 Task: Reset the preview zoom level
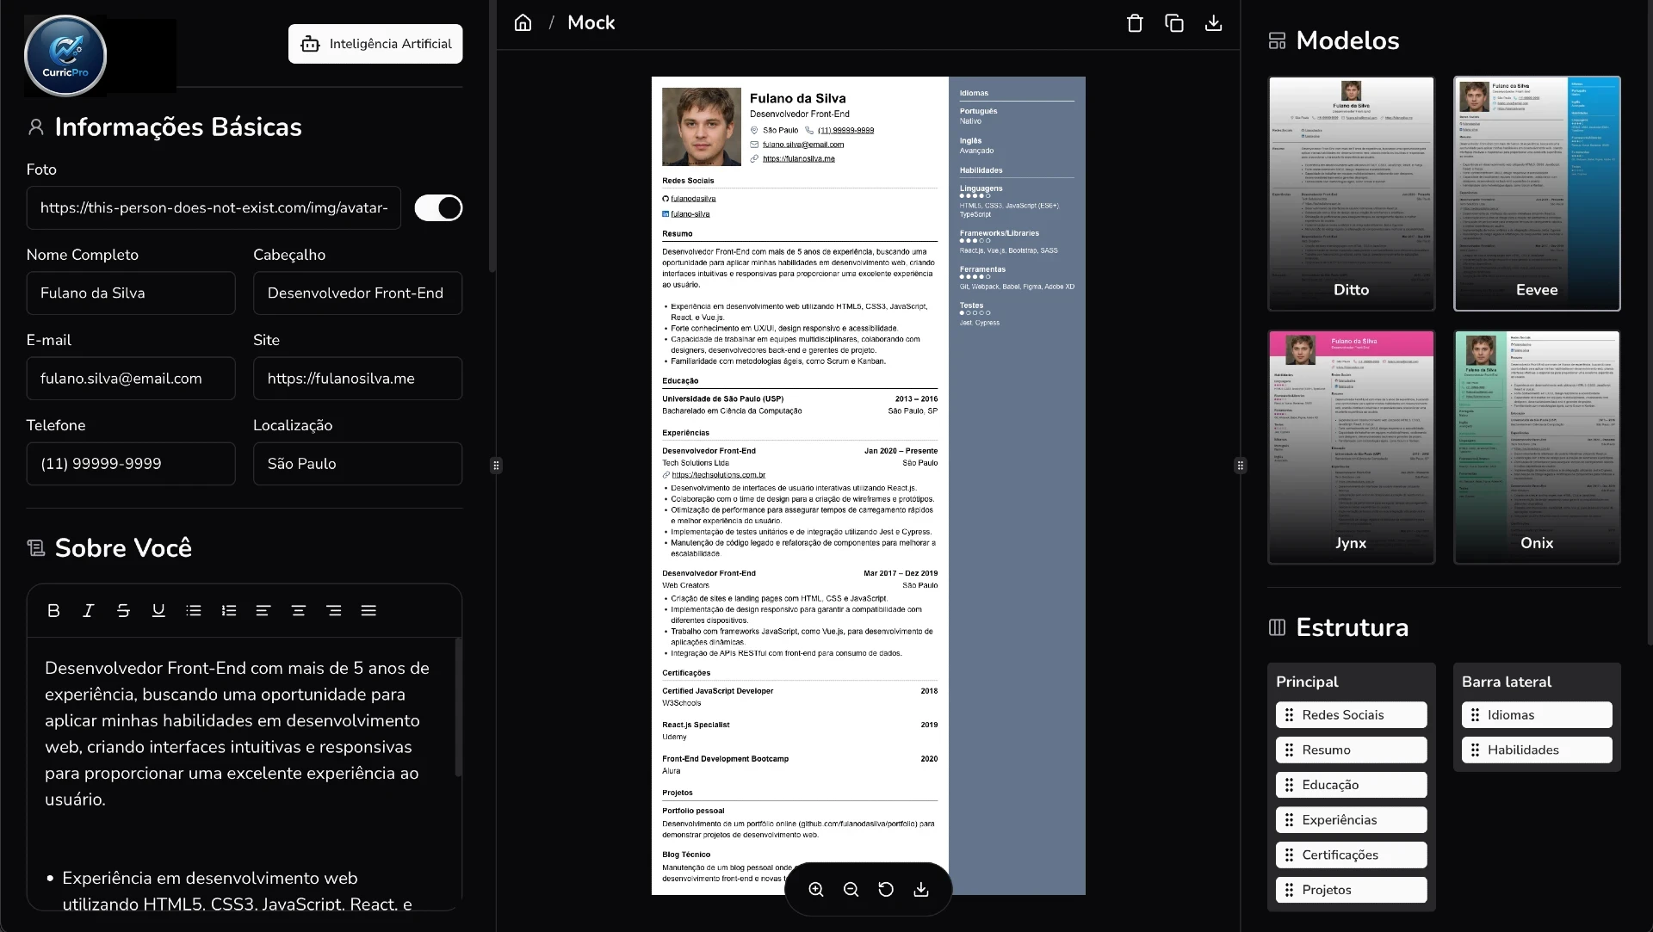tap(886, 889)
